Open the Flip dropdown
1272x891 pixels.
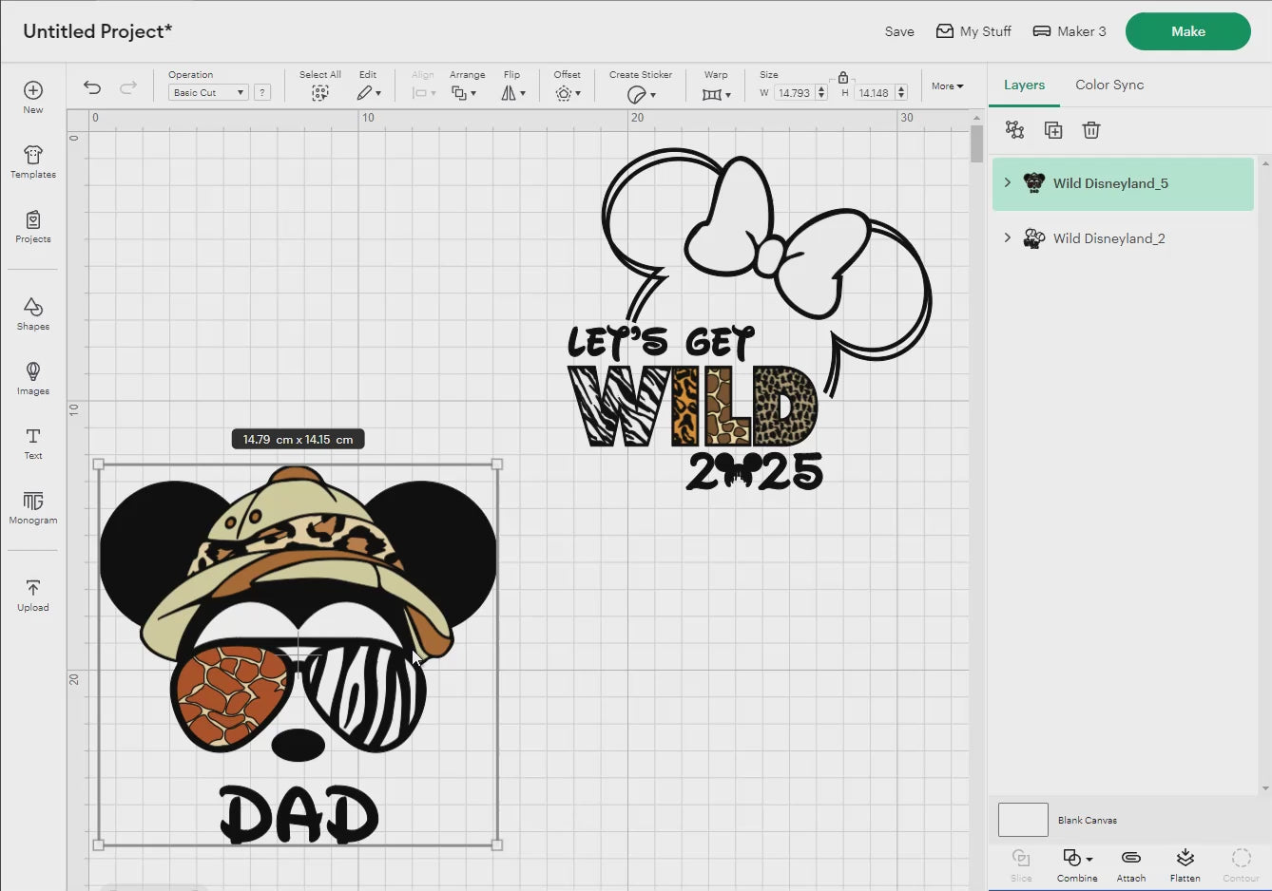pyautogui.click(x=513, y=93)
